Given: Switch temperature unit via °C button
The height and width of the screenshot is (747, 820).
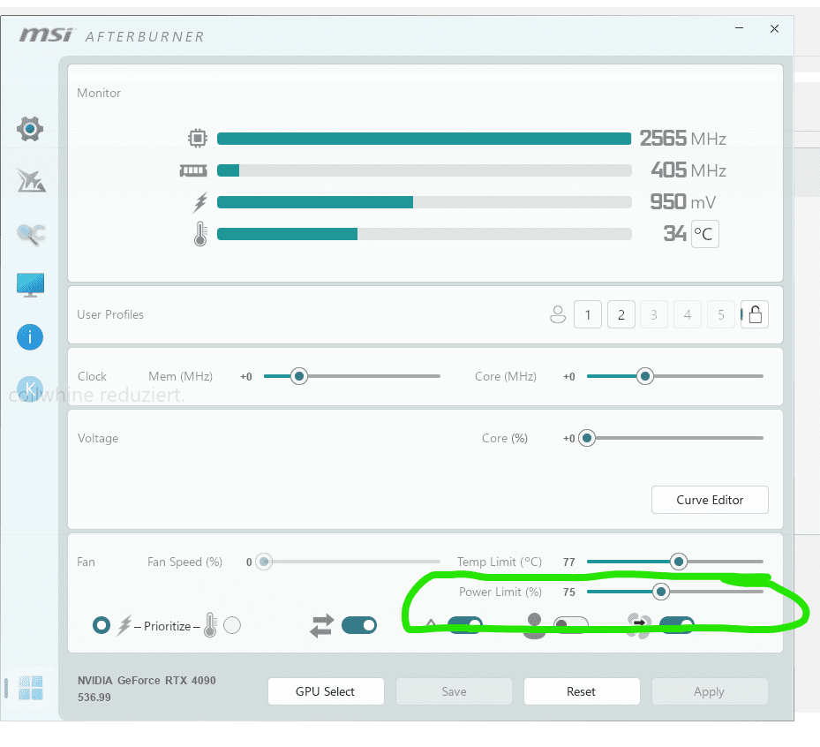Looking at the screenshot, I should click(705, 234).
